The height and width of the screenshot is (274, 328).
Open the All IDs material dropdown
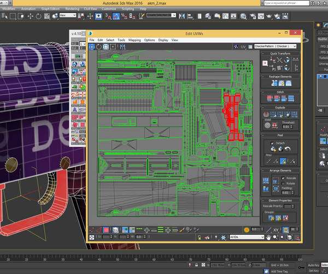tap(247, 237)
